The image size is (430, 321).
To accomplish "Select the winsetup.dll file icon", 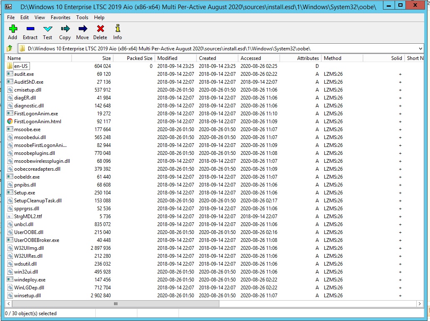I will click(10, 296).
